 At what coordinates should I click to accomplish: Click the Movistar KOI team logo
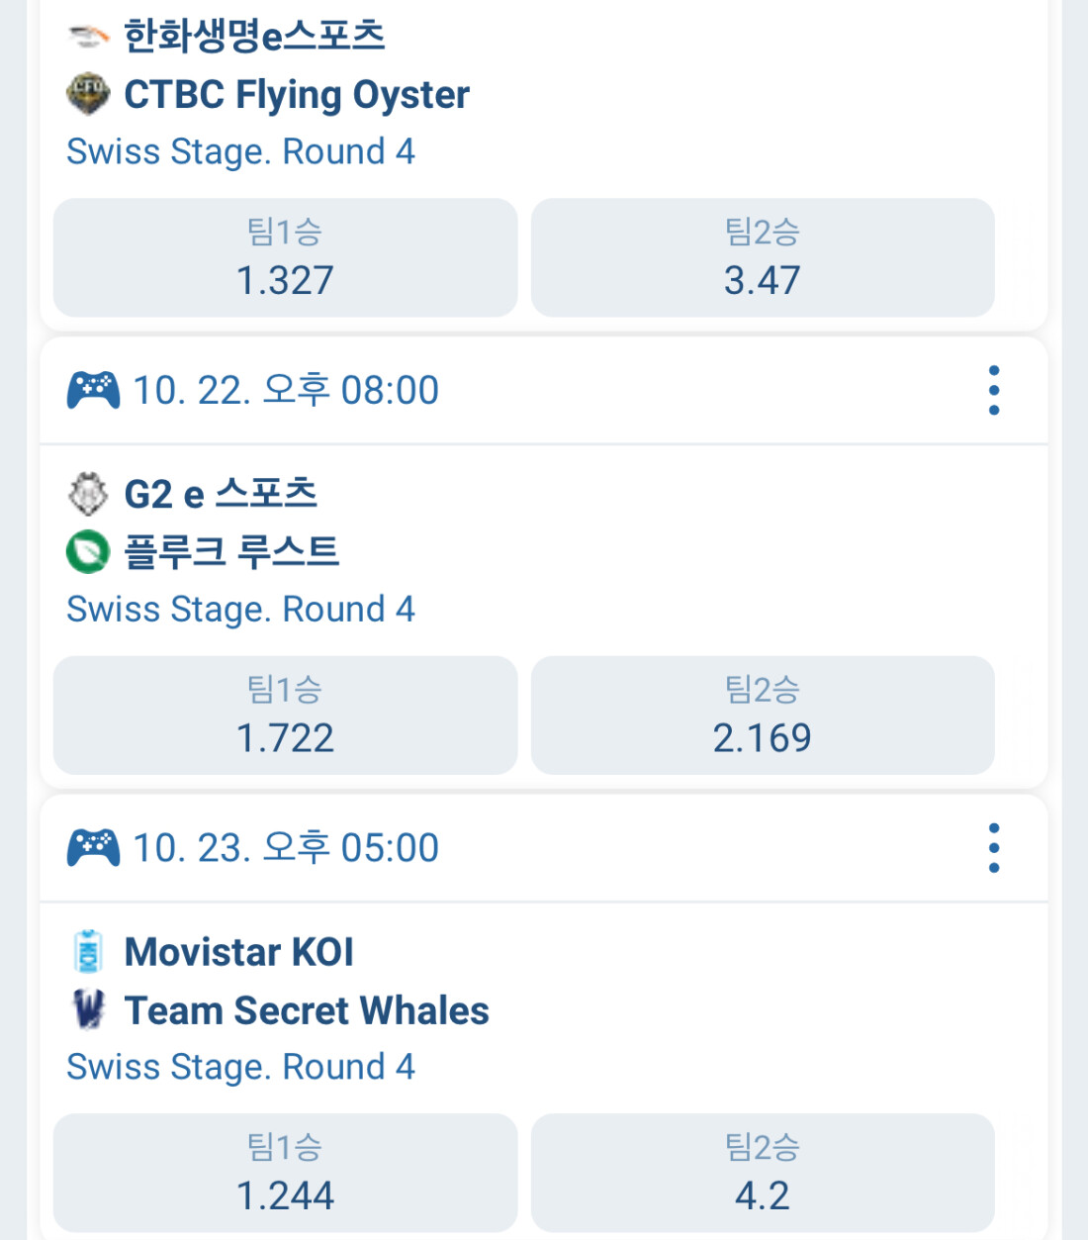pos(88,952)
